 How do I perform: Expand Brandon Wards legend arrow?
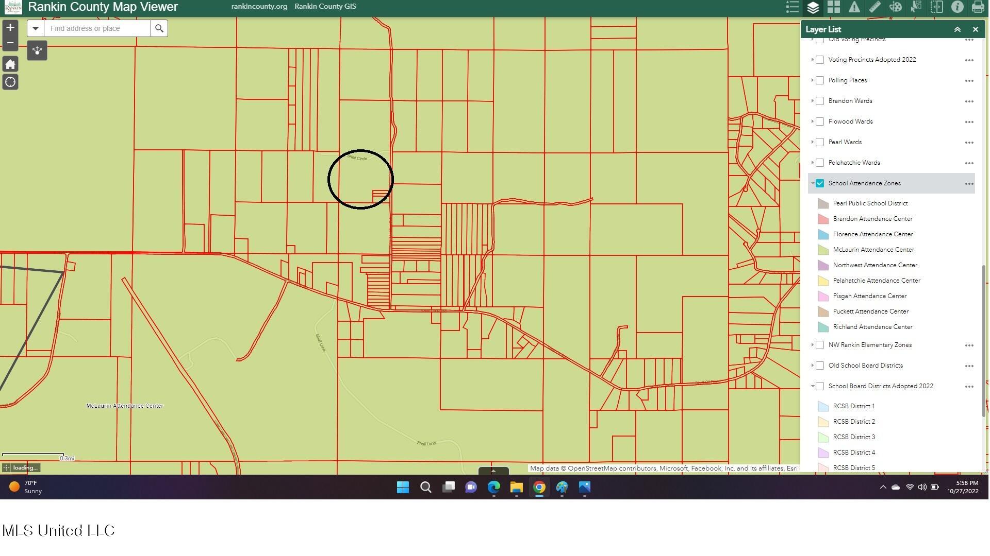812,101
